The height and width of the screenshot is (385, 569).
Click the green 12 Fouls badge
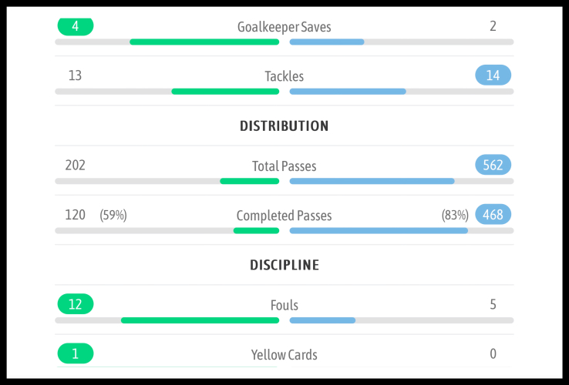coord(76,304)
